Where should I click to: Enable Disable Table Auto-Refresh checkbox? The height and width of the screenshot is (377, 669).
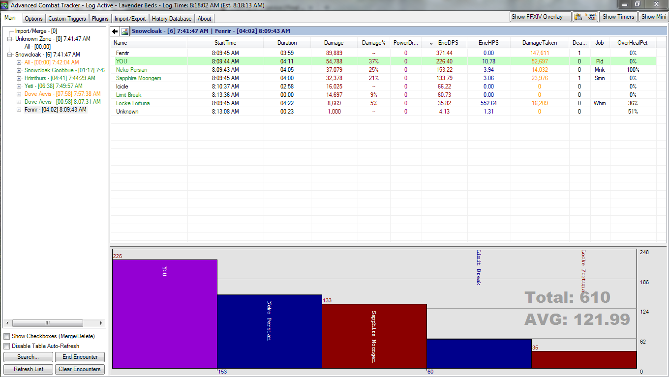[x=7, y=346]
